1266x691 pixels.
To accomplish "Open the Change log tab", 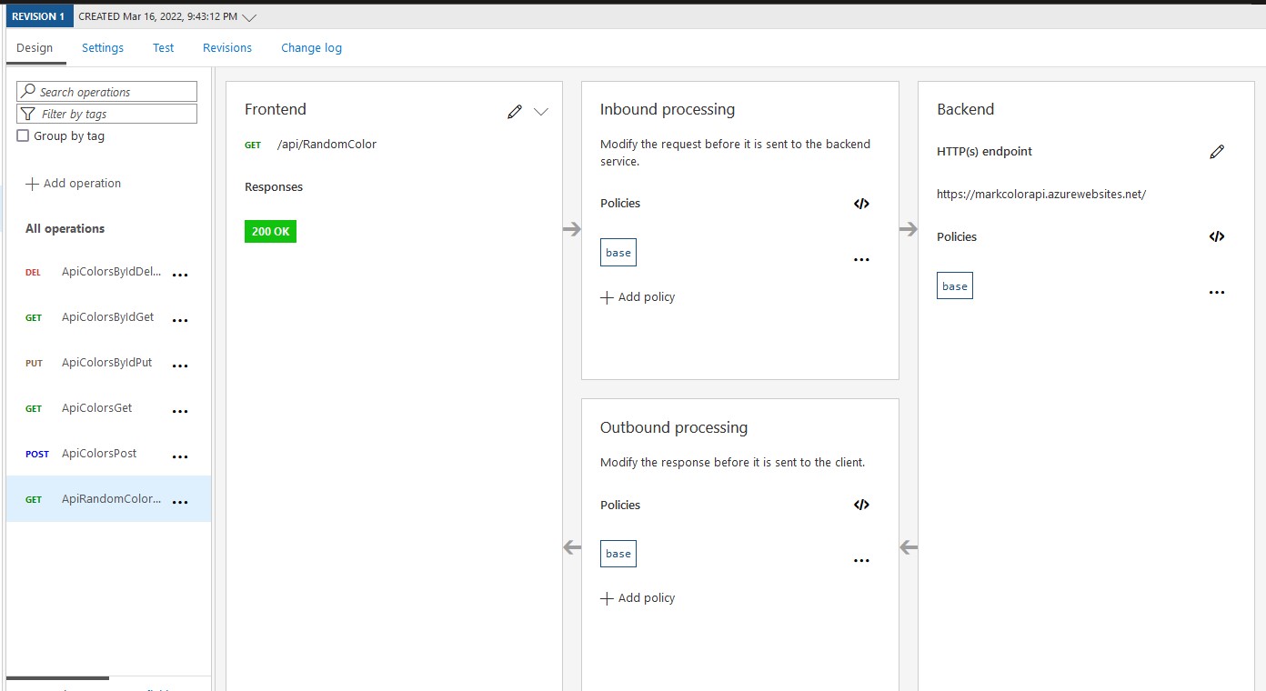I will click(x=311, y=48).
